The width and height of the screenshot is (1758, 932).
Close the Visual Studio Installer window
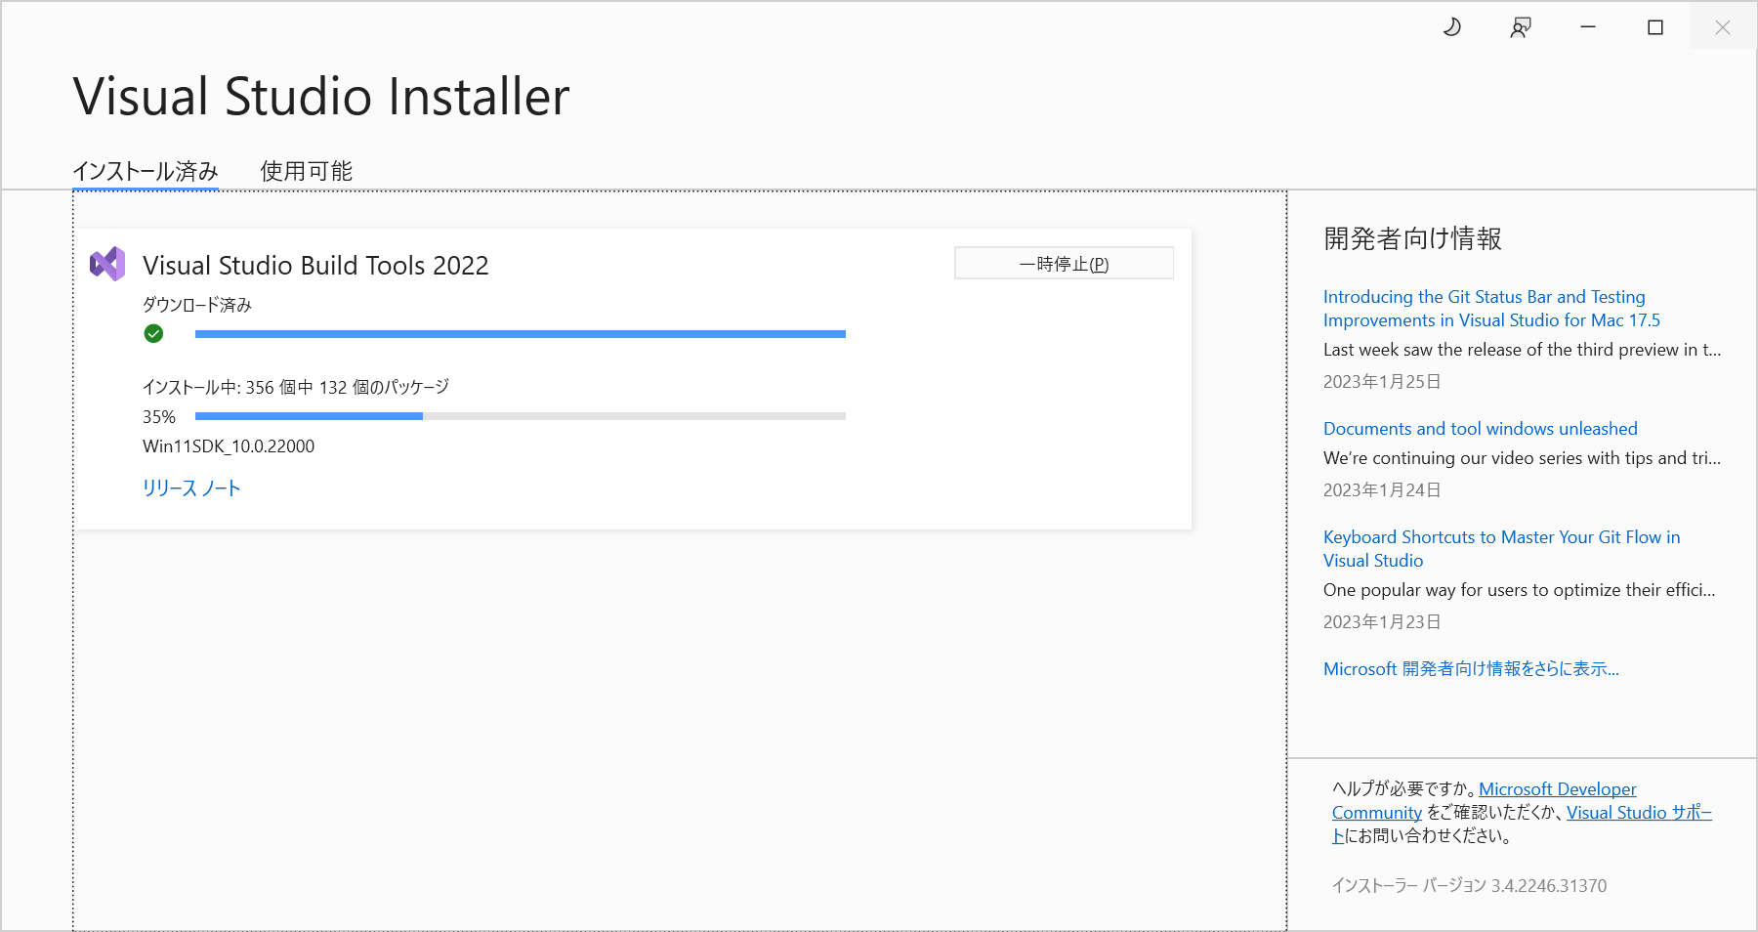[1723, 27]
